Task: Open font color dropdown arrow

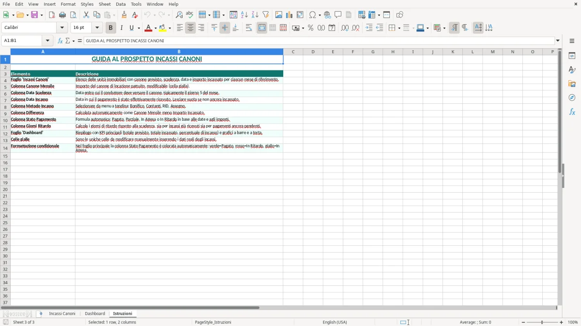Action: (155, 28)
